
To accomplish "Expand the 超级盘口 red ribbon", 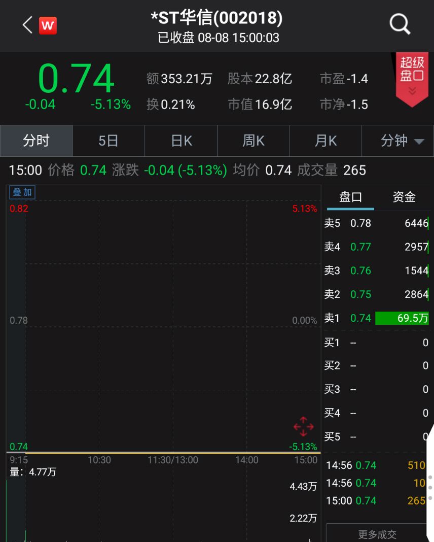I will pos(412,79).
